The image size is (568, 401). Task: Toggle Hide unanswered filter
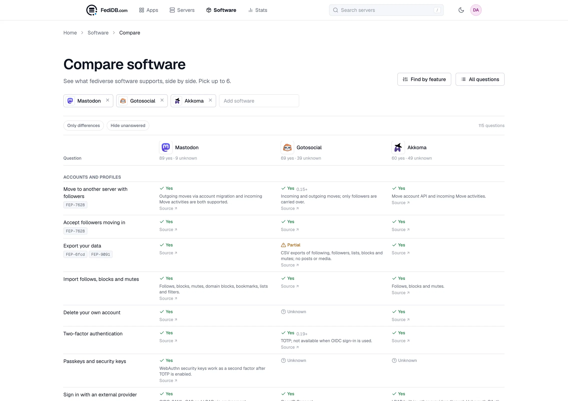pyautogui.click(x=128, y=125)
